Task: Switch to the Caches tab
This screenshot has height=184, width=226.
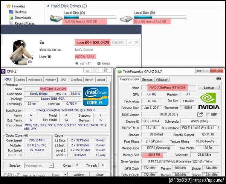Action: coord(20,80)
